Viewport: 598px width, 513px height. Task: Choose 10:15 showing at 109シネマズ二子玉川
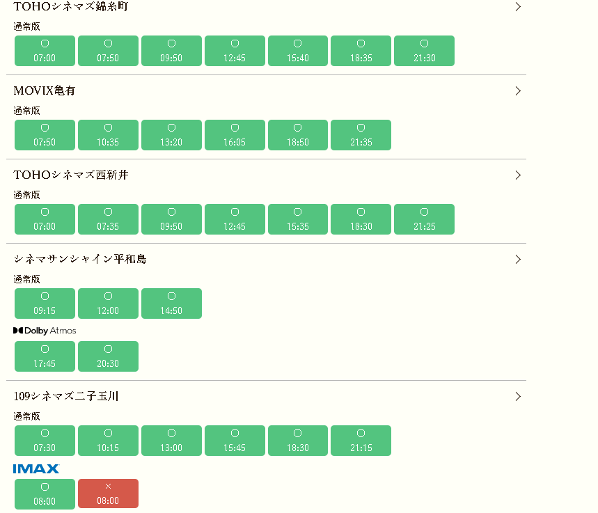(108, 441)
